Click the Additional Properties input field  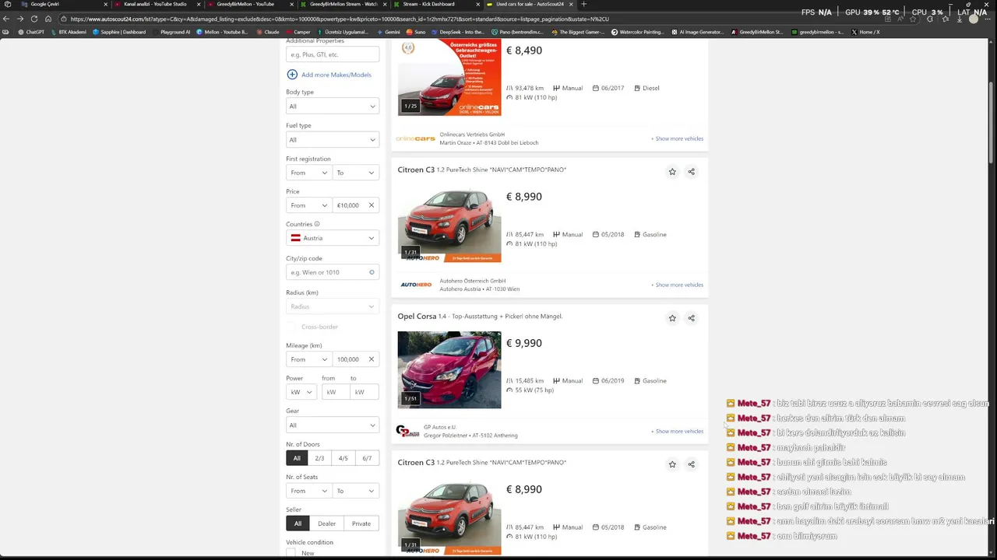point(332,54)
